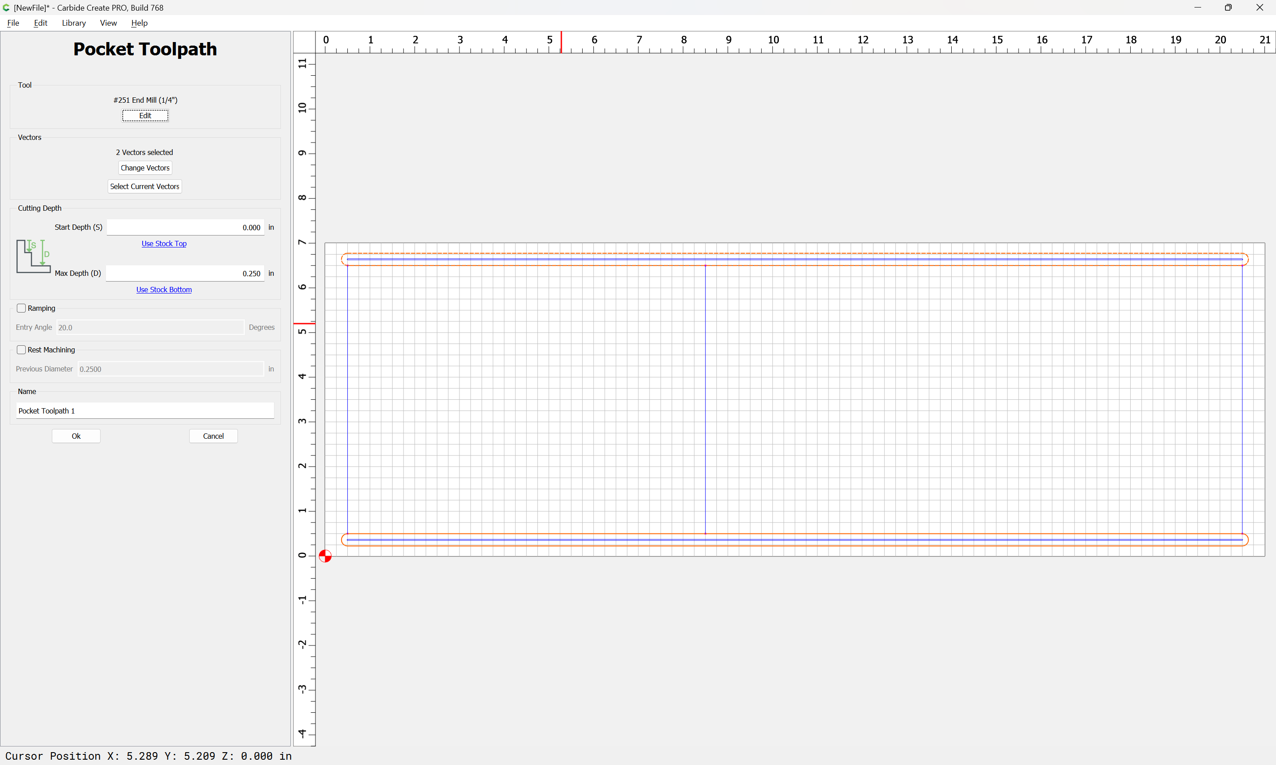Click the Cursor Position status bar text
The height and width of the screenshot is (765, 1276).
point(148,756)
